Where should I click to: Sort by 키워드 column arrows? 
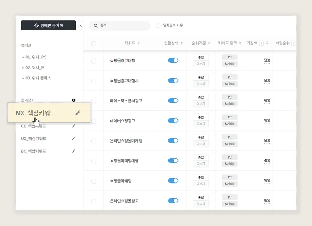point(138,43)
